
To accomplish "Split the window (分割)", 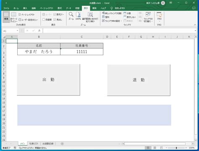I will (127, 13).
